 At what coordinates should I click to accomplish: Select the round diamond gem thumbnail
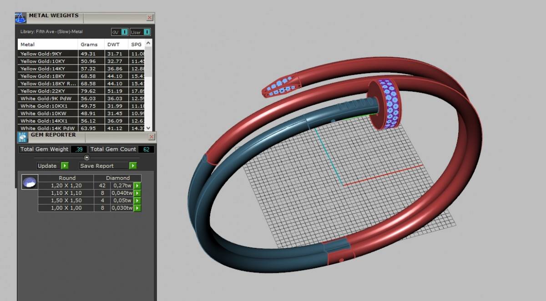[x=29, y=182]
